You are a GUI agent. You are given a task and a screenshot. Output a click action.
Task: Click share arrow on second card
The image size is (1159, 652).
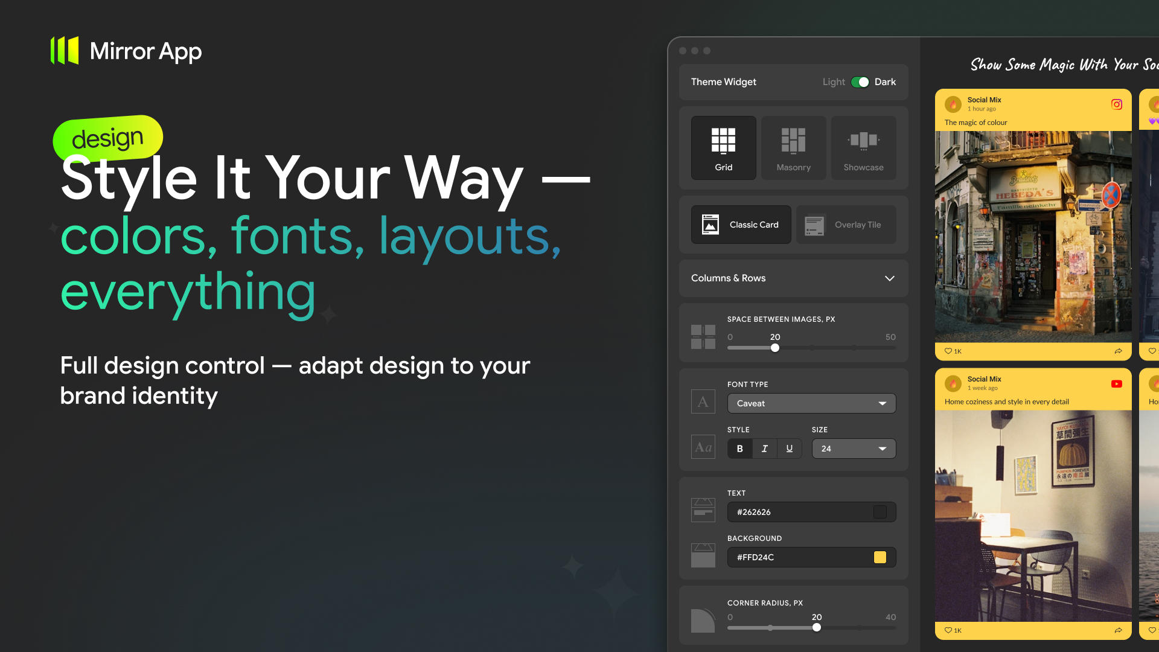click(1118, 630)
